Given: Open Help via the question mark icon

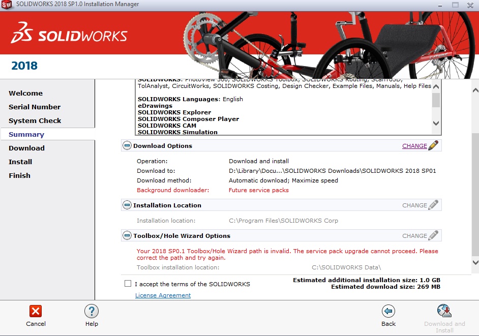Looking at the screenshot, I should click(x=92, y=311).
